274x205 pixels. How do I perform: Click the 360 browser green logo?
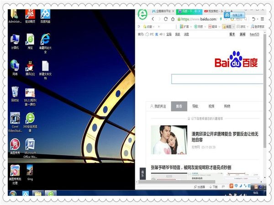pos(142,15)
